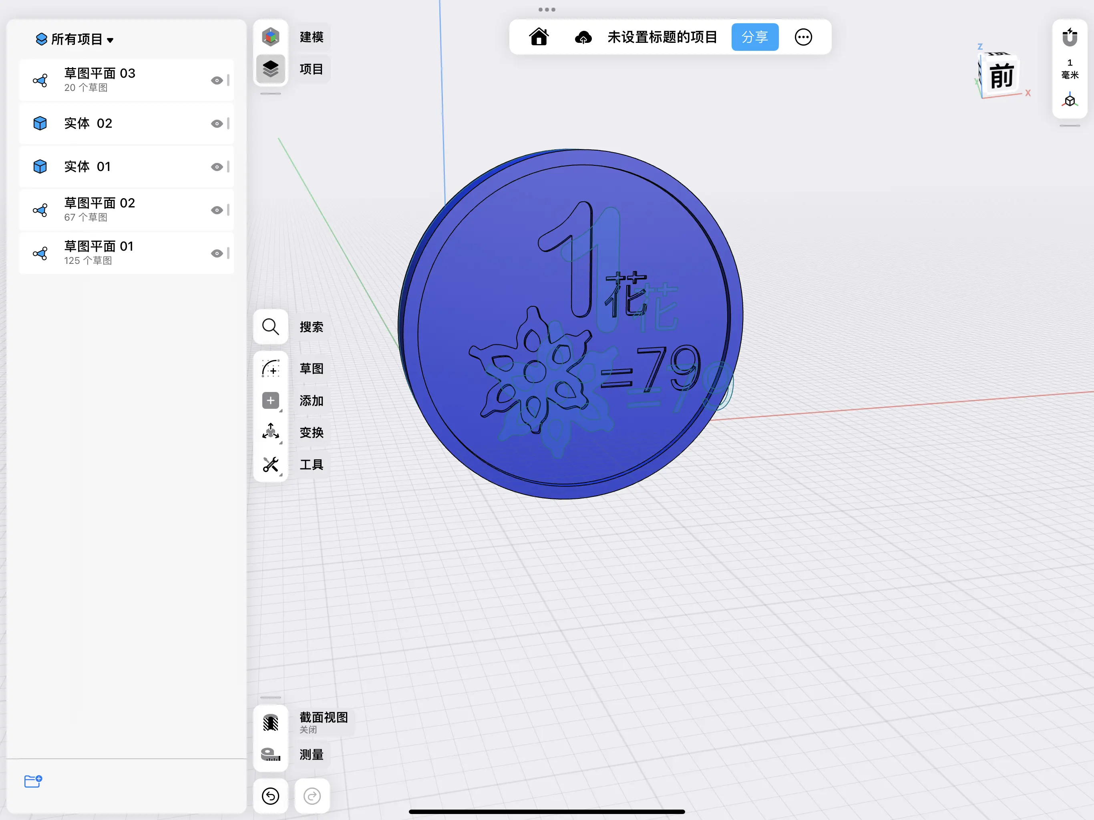Click the 项目 label

coord(312,69)
